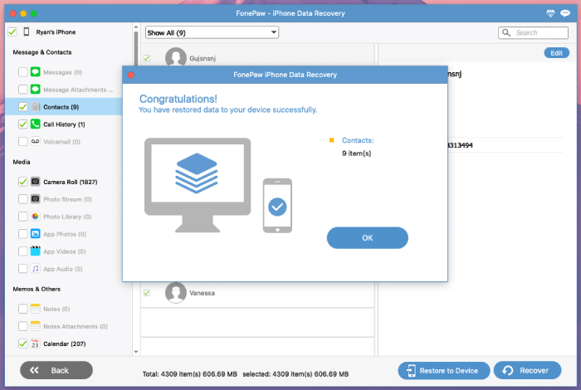581x390 pixels.
Task: Check the Notes Attachments (0) checkbox
Action: coord(23,326)
